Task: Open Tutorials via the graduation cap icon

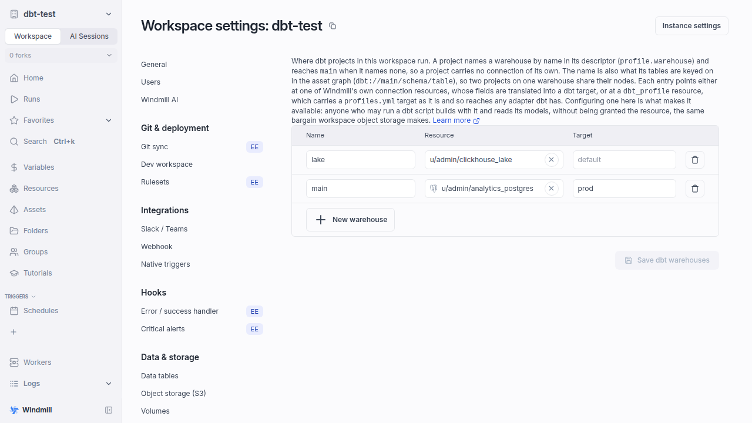Action: [x=14, y=273]
